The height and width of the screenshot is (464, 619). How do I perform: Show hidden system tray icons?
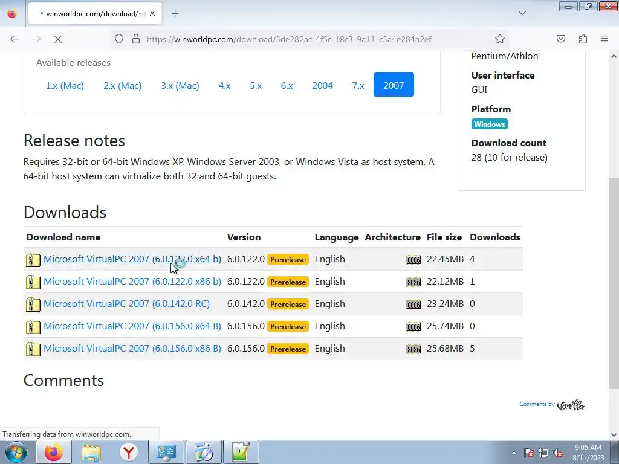[514, 453]
